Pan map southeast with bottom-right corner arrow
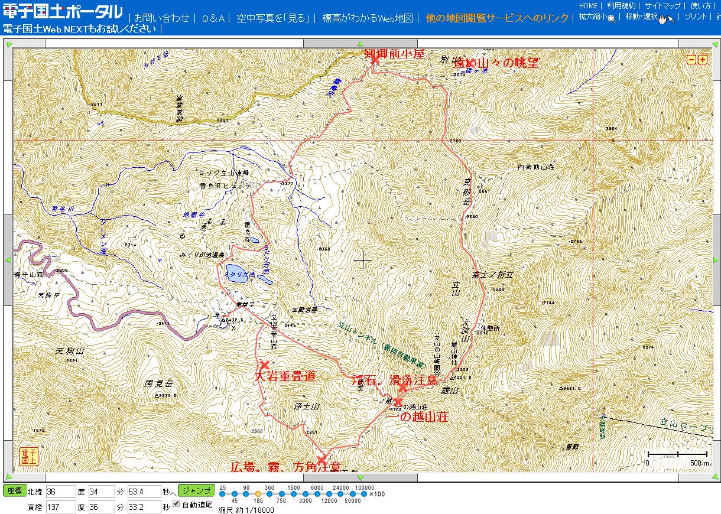Image resolution: width=721 pixels, height=514 pixels. [716, 477]
